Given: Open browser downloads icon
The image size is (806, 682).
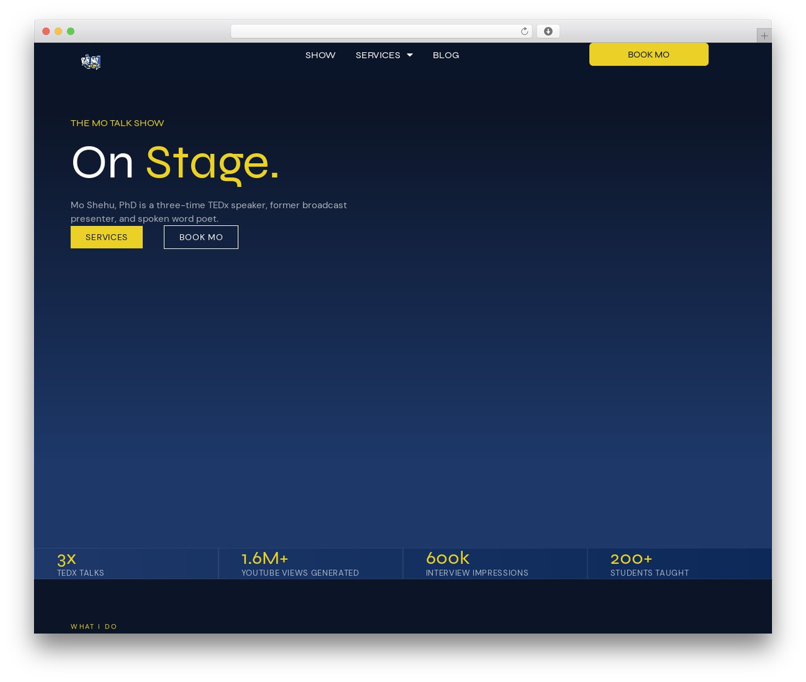Looking at the screenshot, I should click(x=548, y=31).
